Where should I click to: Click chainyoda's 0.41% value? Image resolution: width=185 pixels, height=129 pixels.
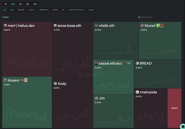pos(139,97)
